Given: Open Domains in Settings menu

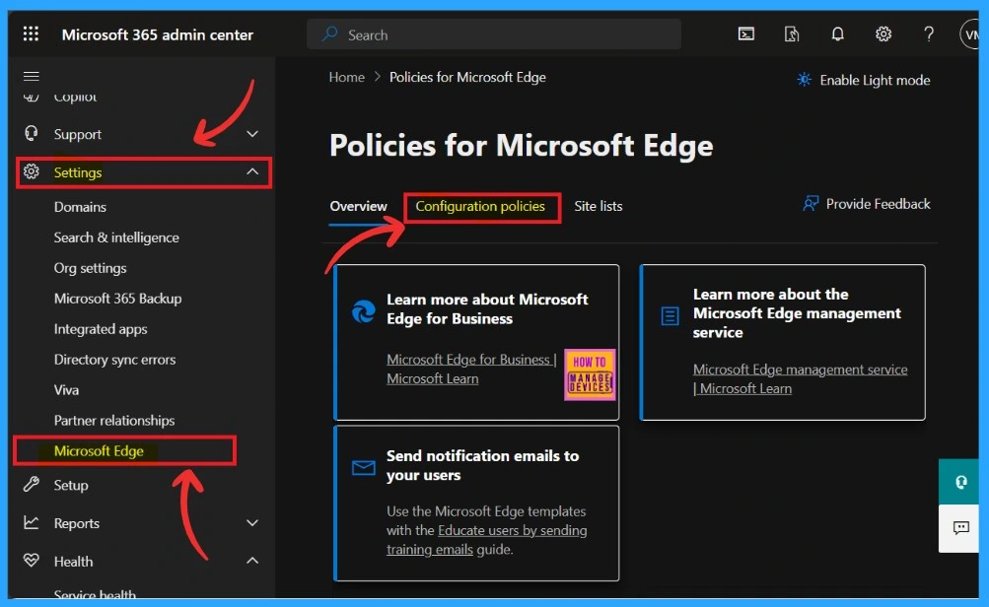Looking at the screenshot, I should coord(80,207).
